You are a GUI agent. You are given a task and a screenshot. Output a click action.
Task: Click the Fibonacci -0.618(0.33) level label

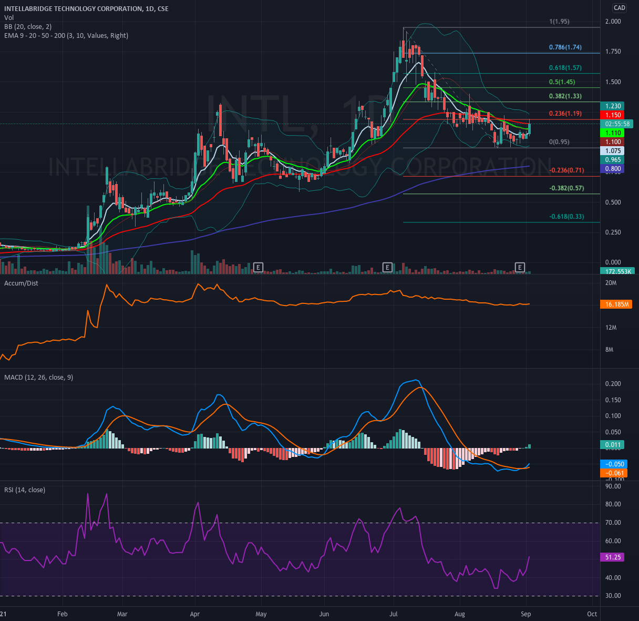[x=566, y=217]
